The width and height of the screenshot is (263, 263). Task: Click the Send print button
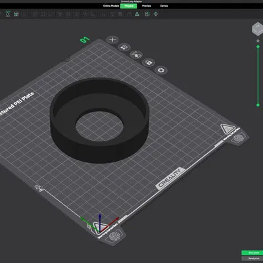[252, 258]
